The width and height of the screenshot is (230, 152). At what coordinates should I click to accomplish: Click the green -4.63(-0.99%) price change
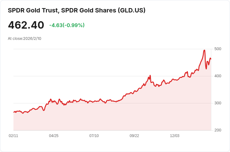click(67, 25)
